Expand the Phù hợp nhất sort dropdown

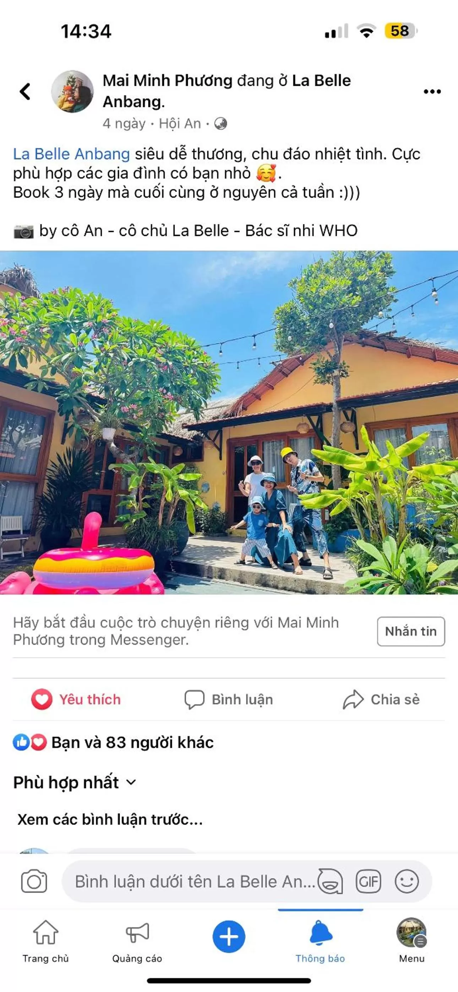75,783
